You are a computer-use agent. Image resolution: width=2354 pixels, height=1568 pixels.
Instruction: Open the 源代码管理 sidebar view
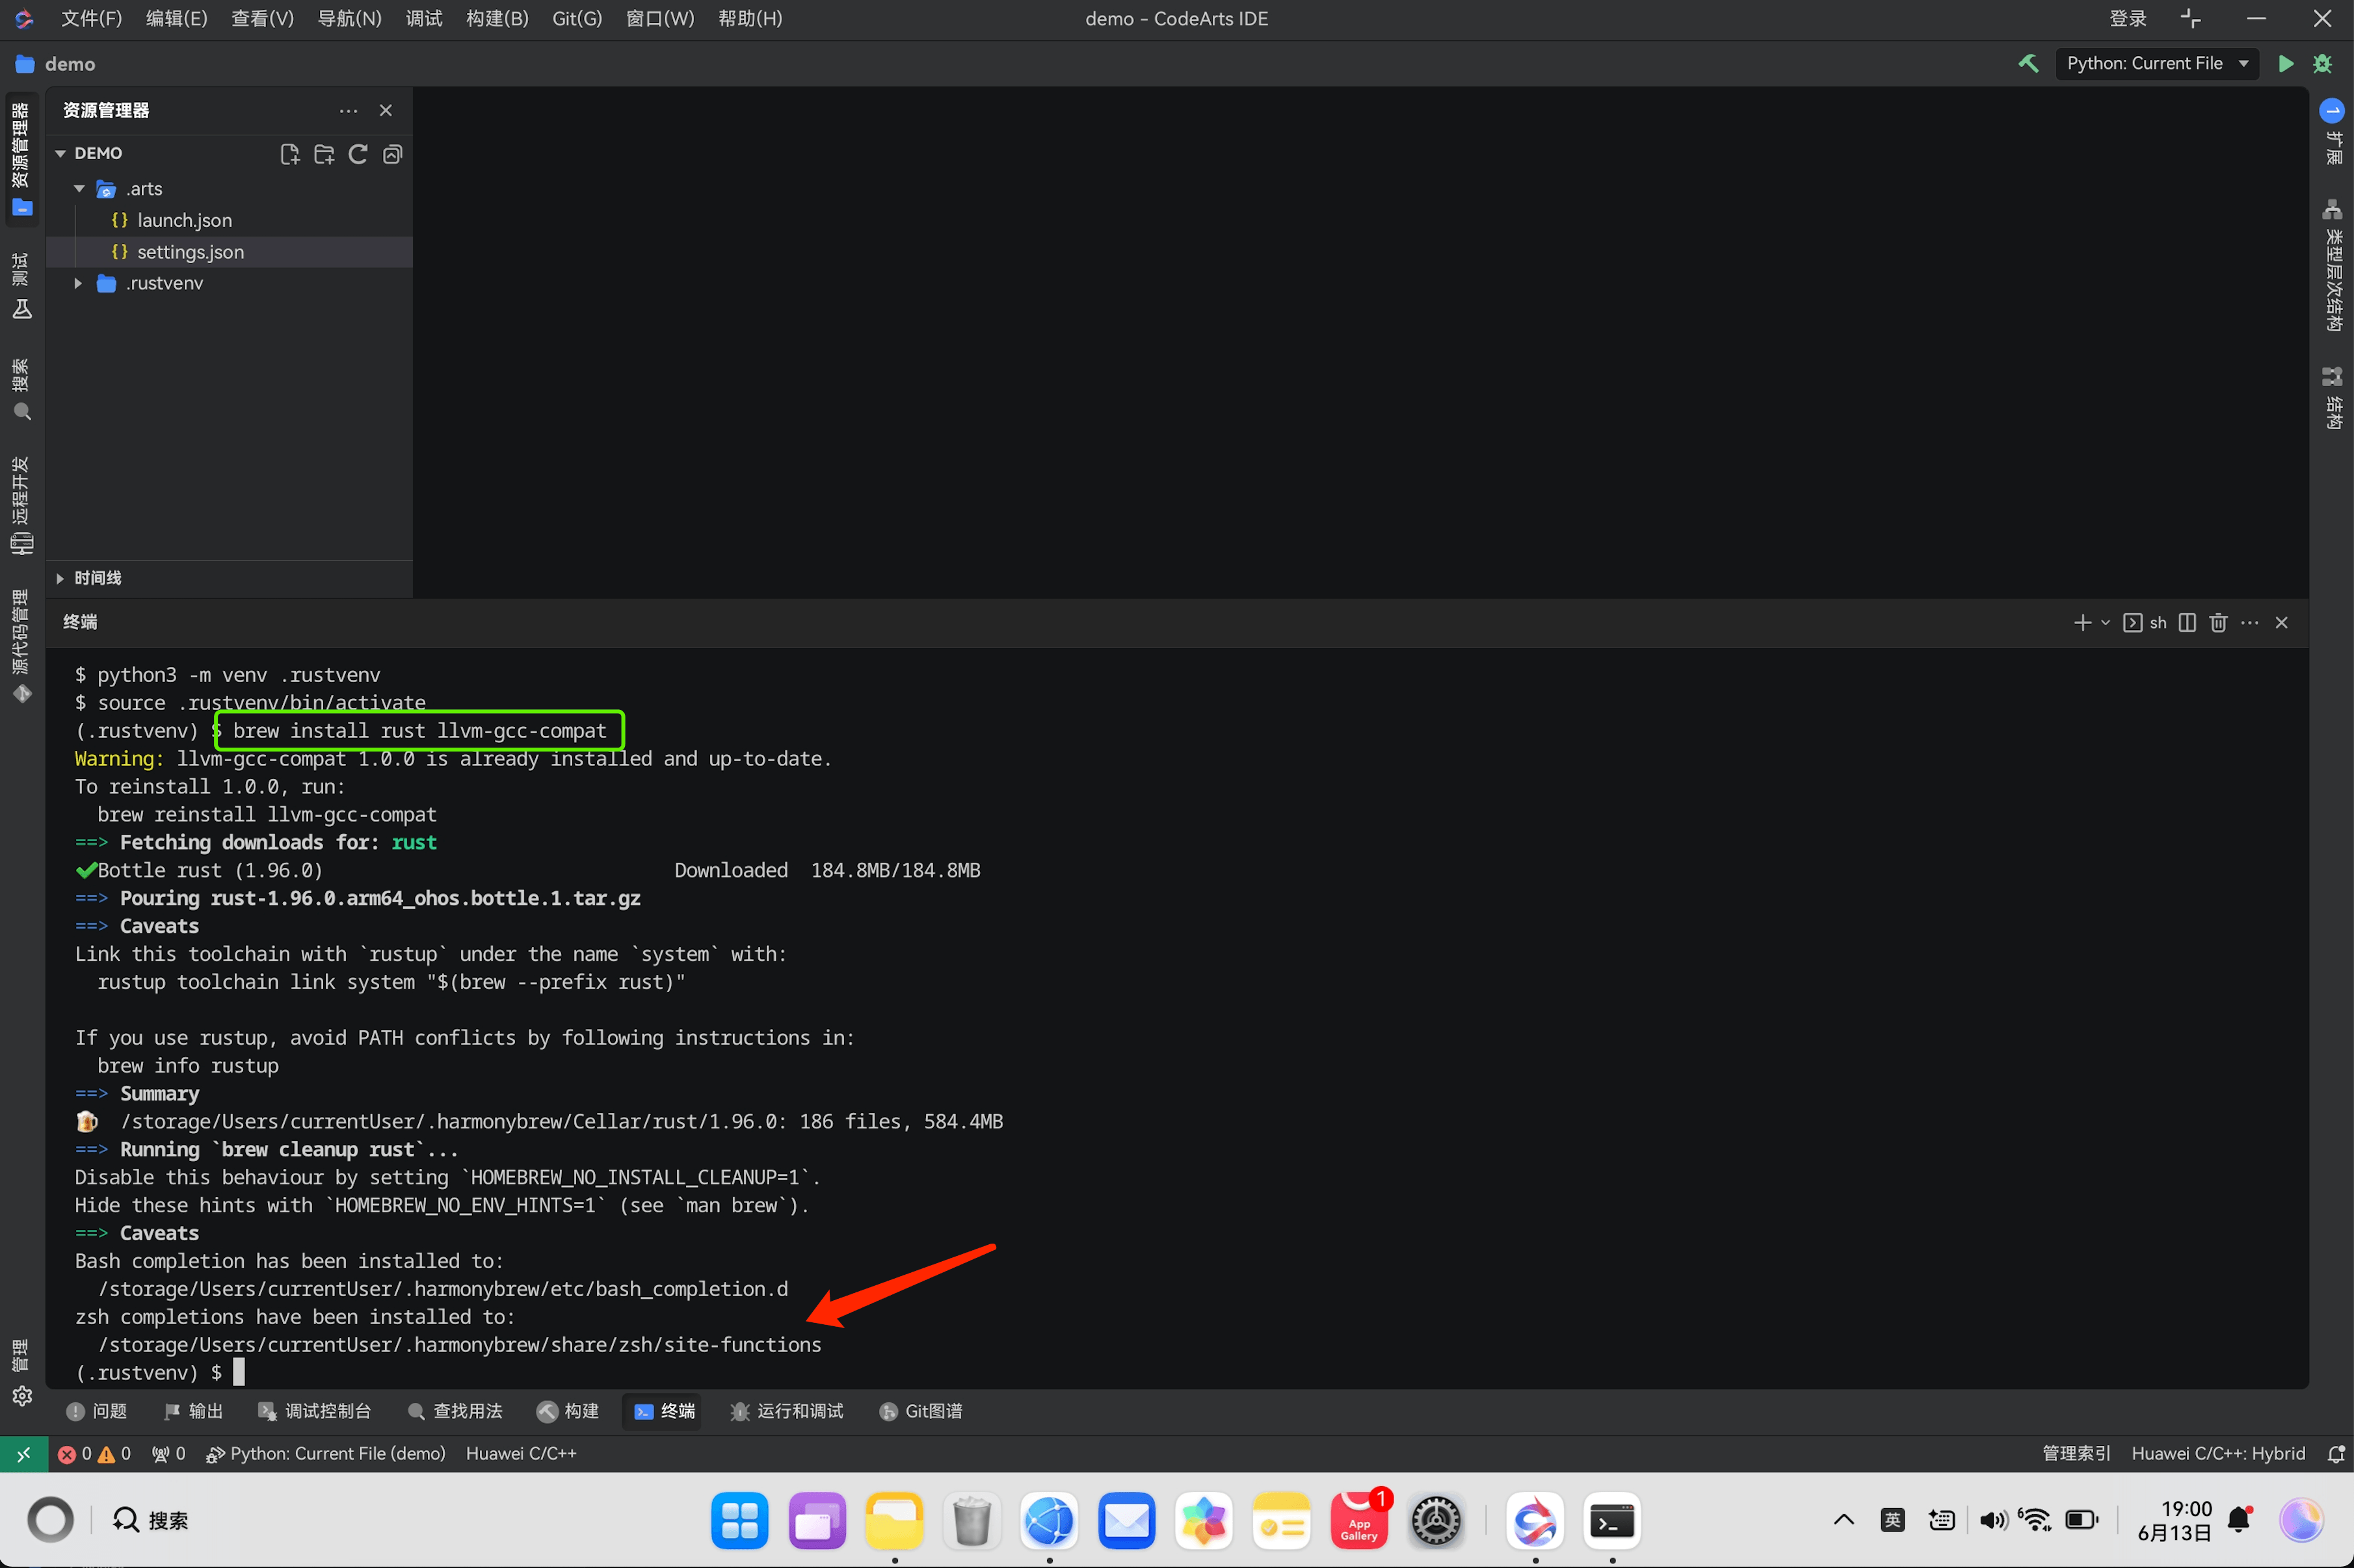(21, 646)
